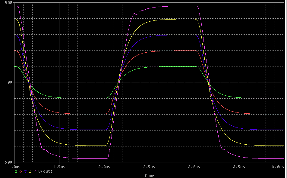Click the 0V y-axis label

coord(9,82)
